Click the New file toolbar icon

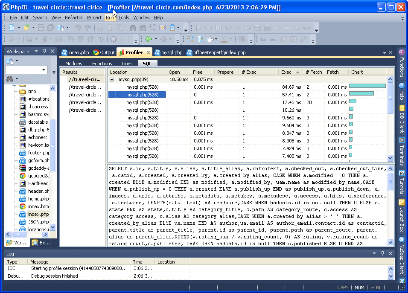12,28
